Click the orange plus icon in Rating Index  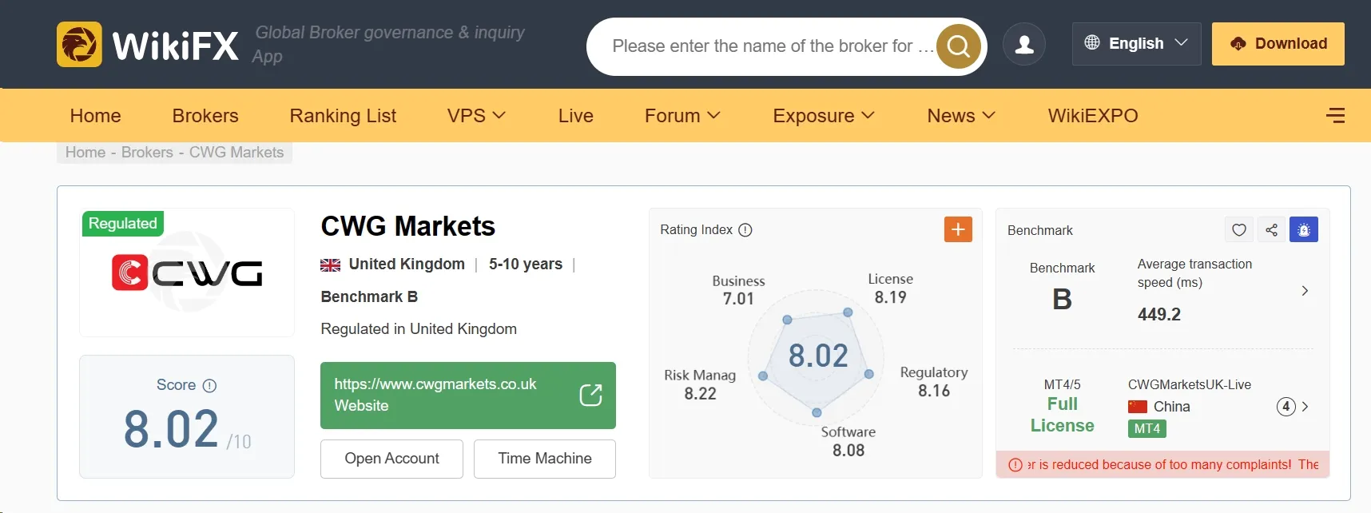(958, 229)
